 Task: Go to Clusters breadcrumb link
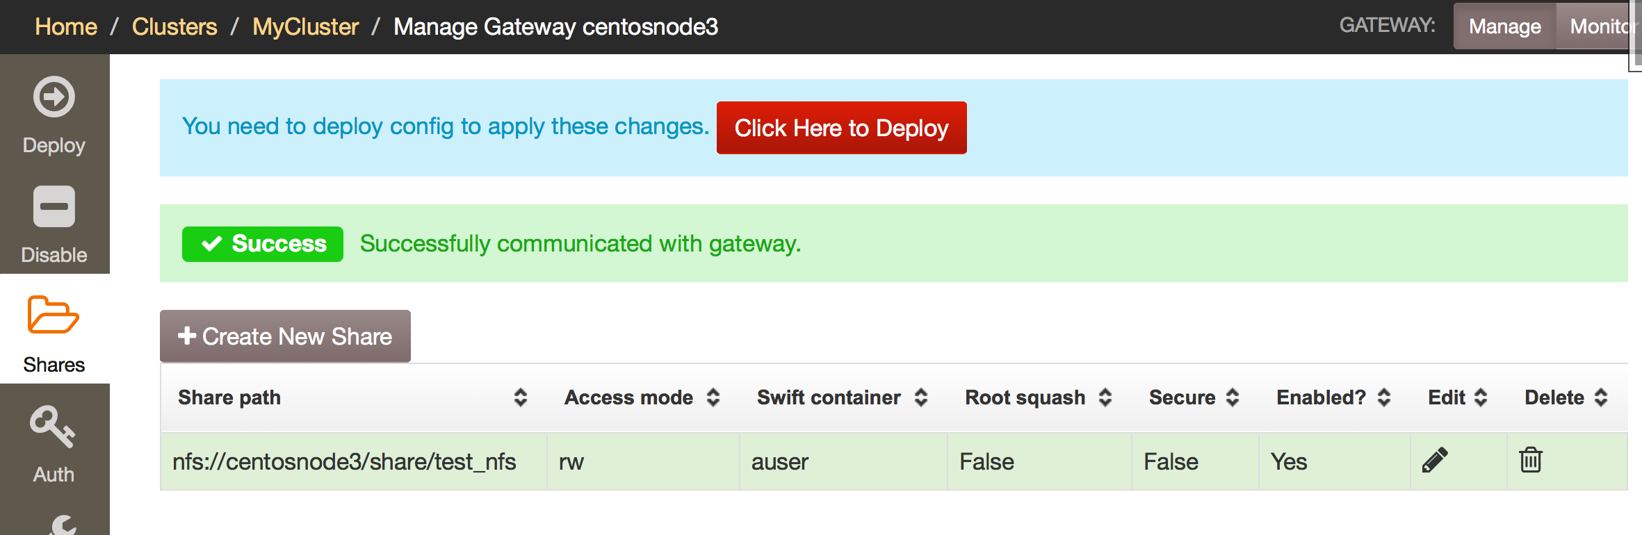(x=174, y=26)
